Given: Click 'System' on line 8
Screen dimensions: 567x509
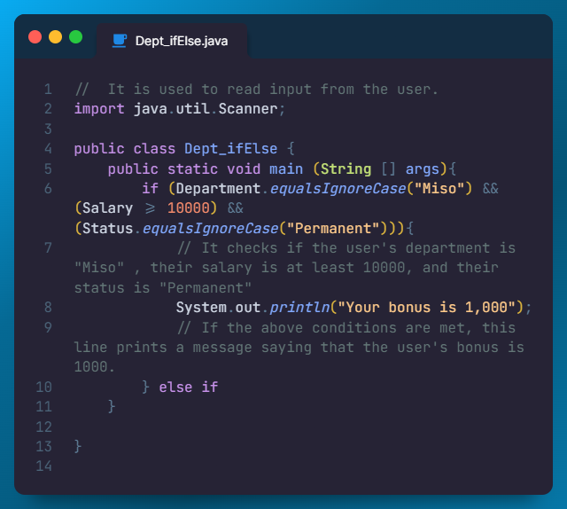Looking at the screenshot, I should coord(201,308).
